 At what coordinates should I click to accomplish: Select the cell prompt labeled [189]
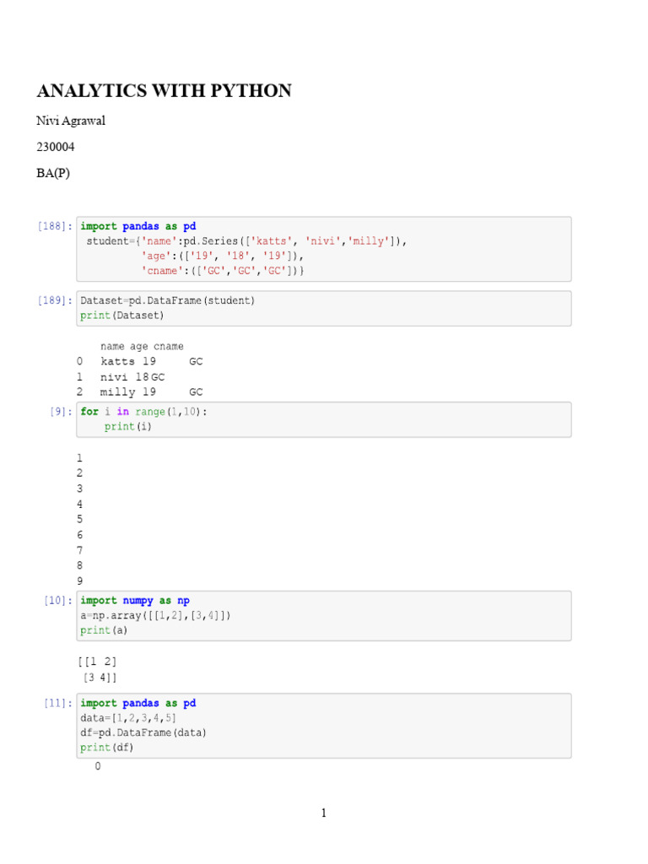click(x=54, y=300)
